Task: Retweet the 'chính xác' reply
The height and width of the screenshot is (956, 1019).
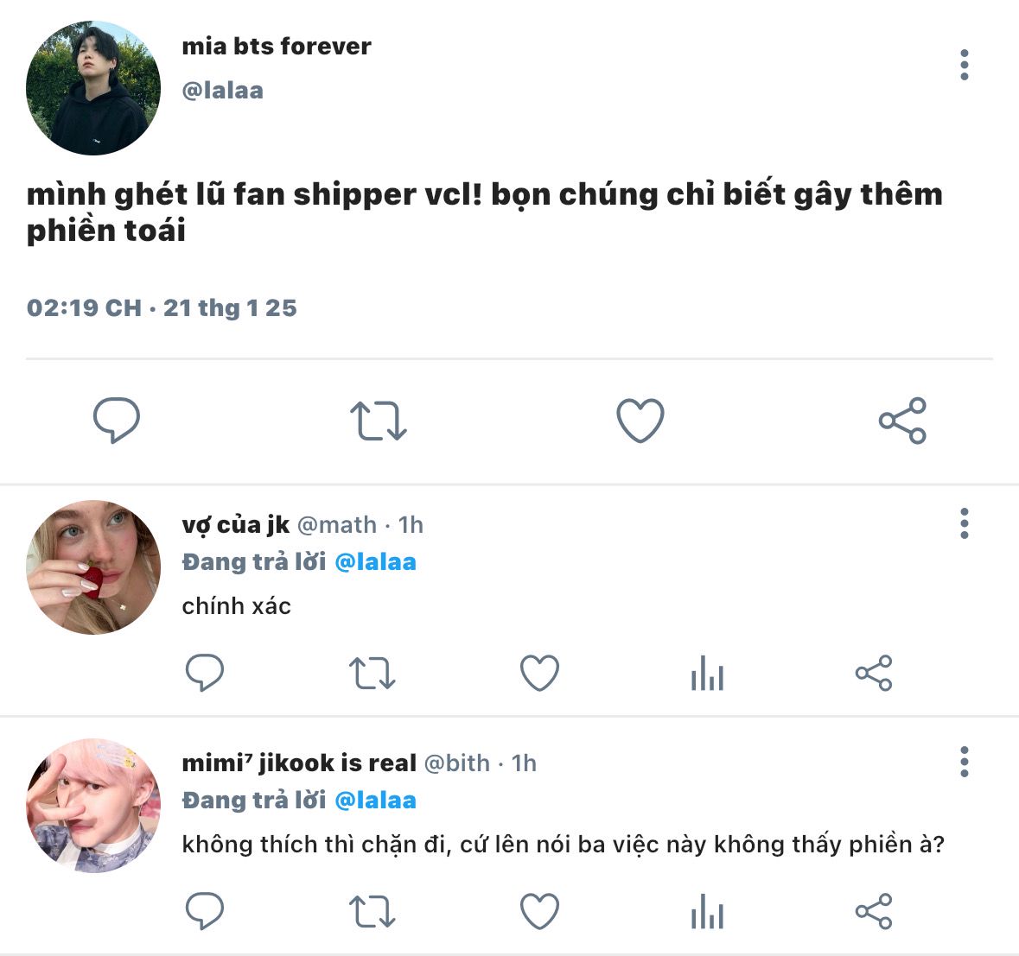Action: pyautogui.click(x=372, y=673)
